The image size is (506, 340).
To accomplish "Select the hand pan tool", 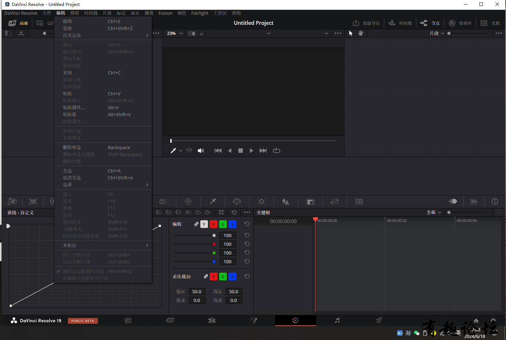I will coord(360,33).
